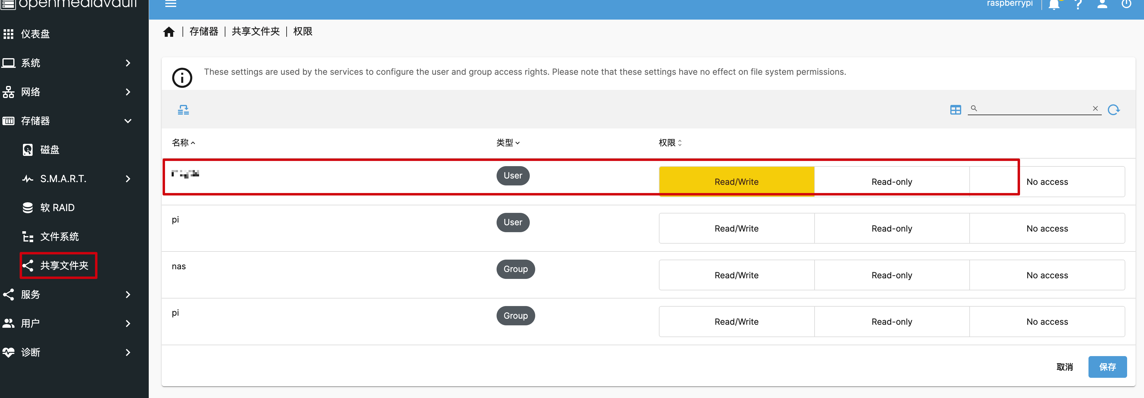Set user pi to Read/Write
The height and width of the screenshot is (398, 1144).
[x=736, y=229]
